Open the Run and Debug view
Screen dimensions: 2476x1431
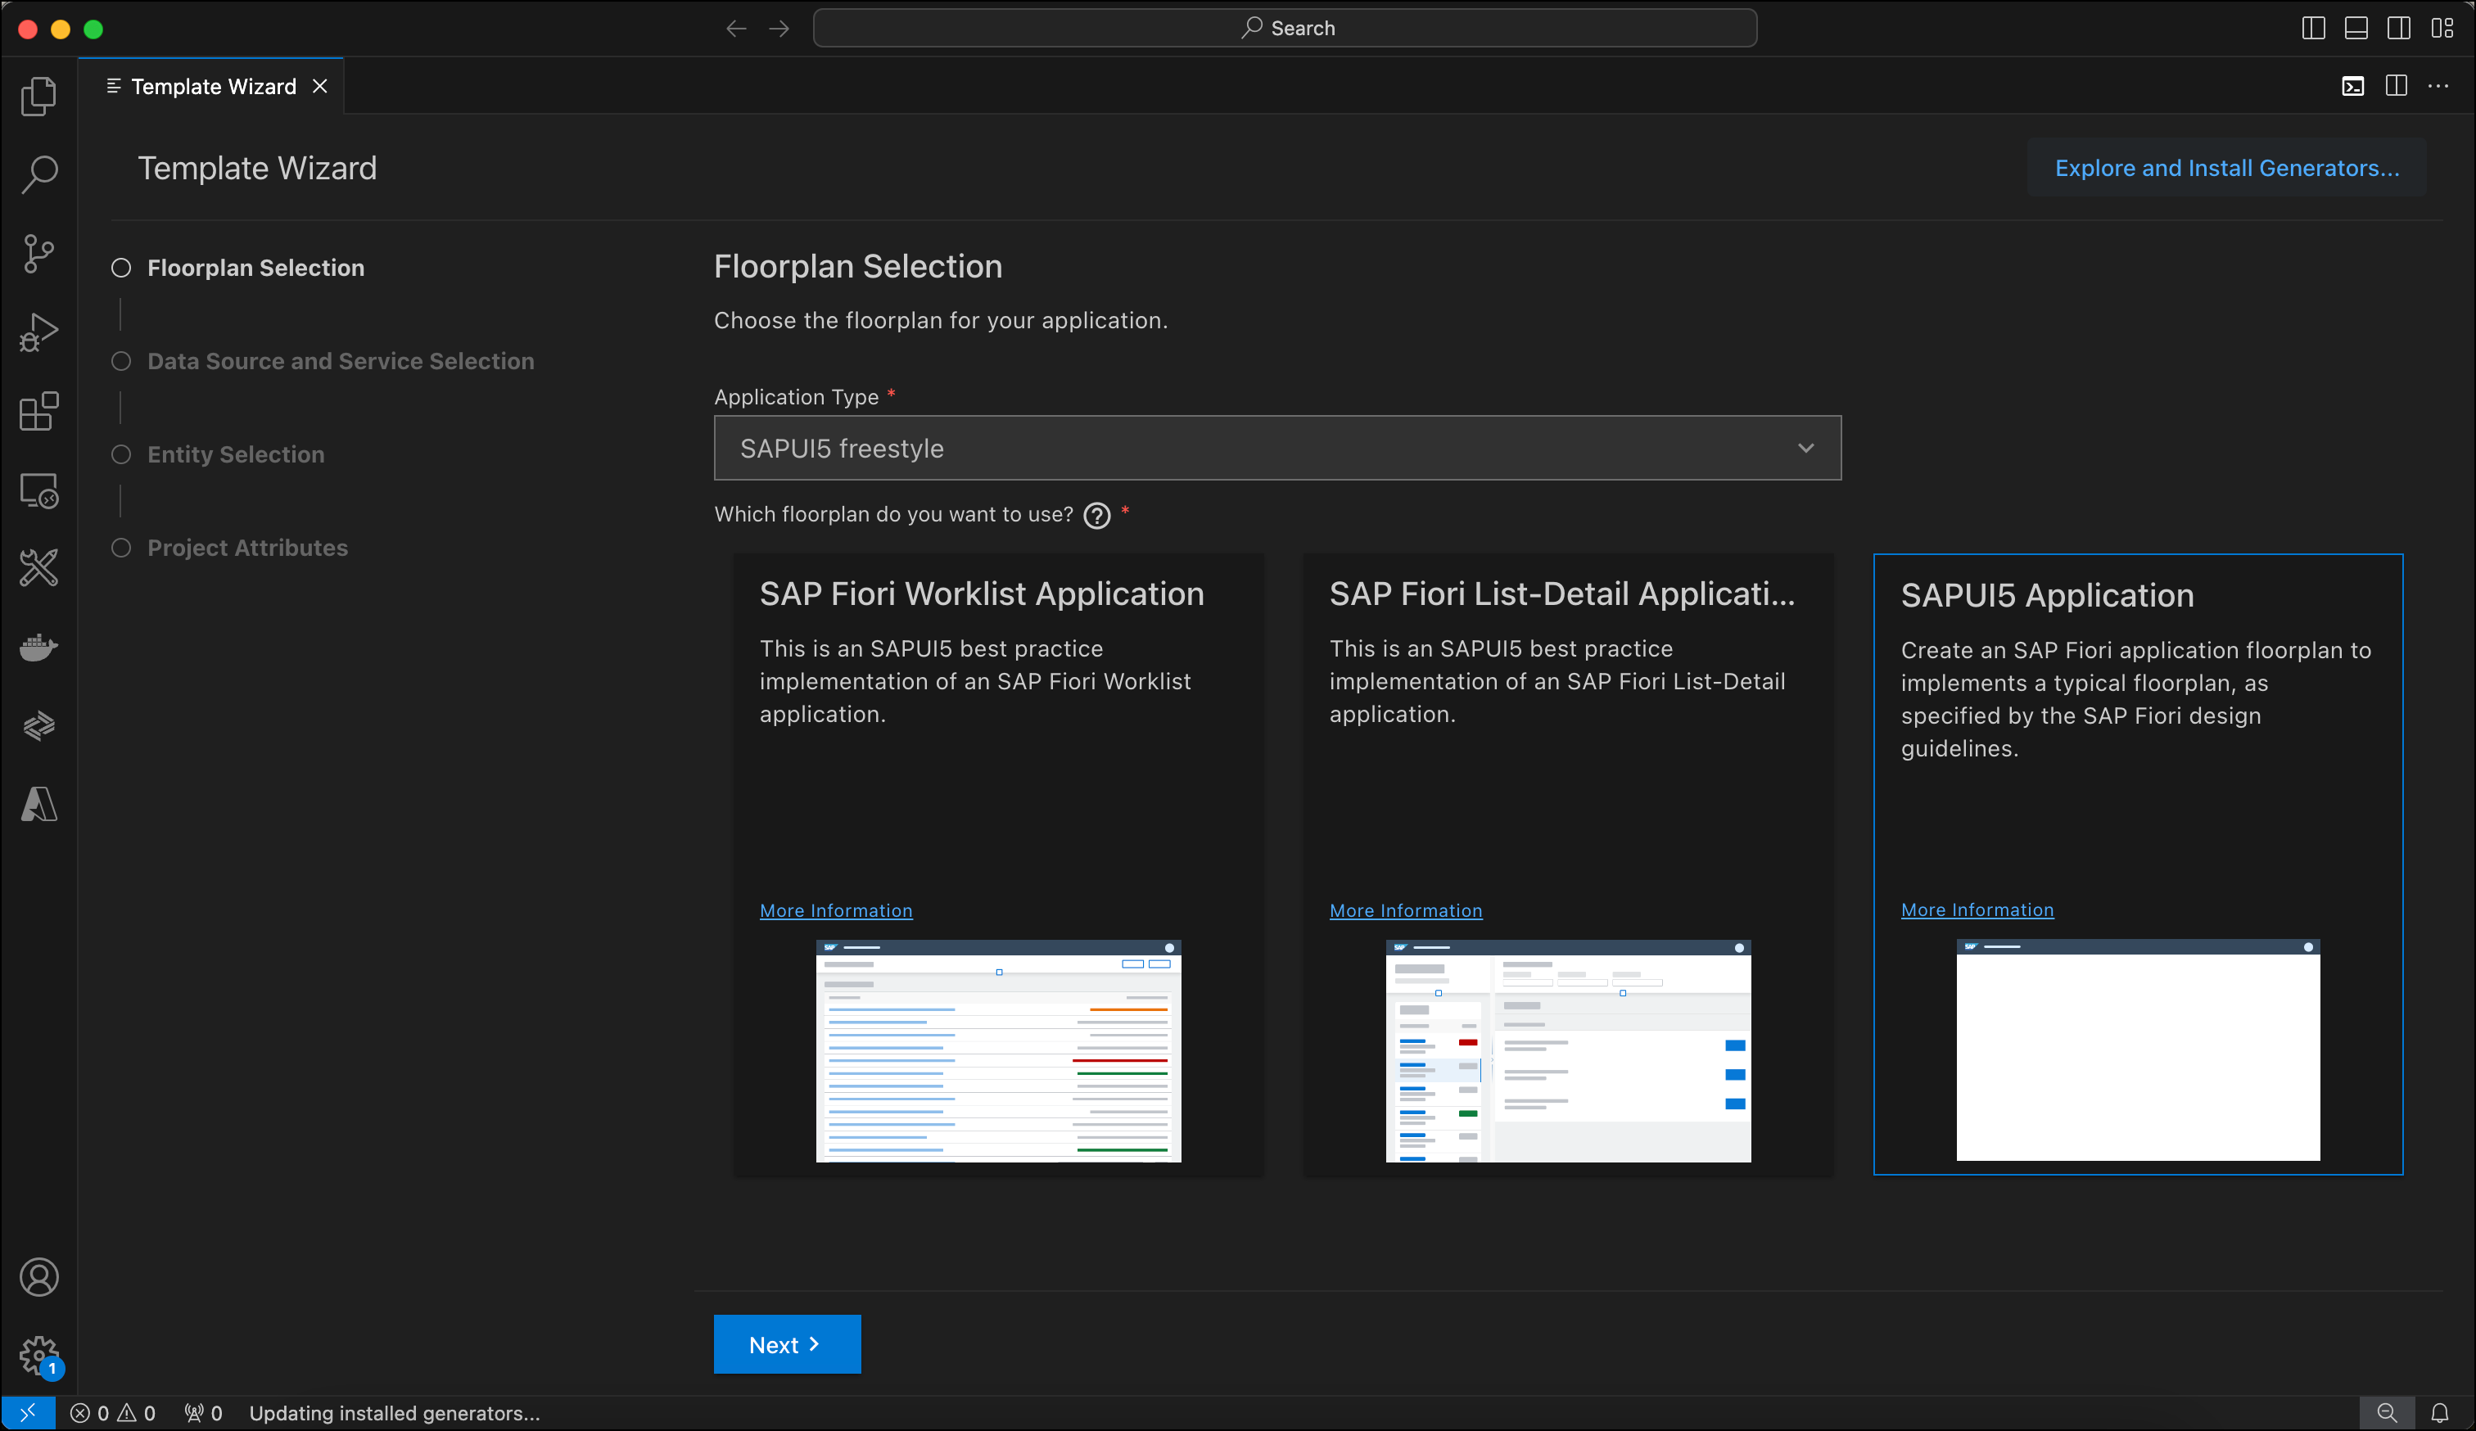39,332
